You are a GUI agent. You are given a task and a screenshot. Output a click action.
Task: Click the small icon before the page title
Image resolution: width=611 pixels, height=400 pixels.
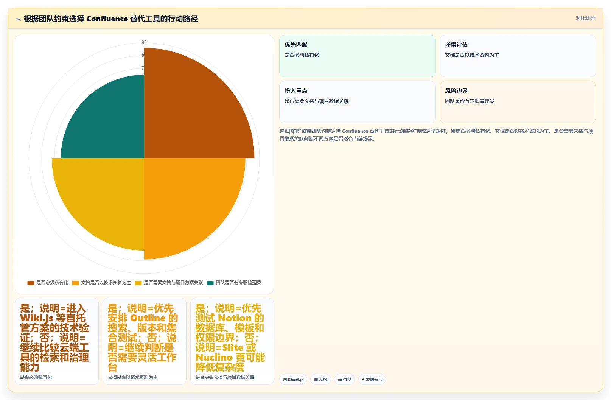pyautogui.click(x=18, y=19)
